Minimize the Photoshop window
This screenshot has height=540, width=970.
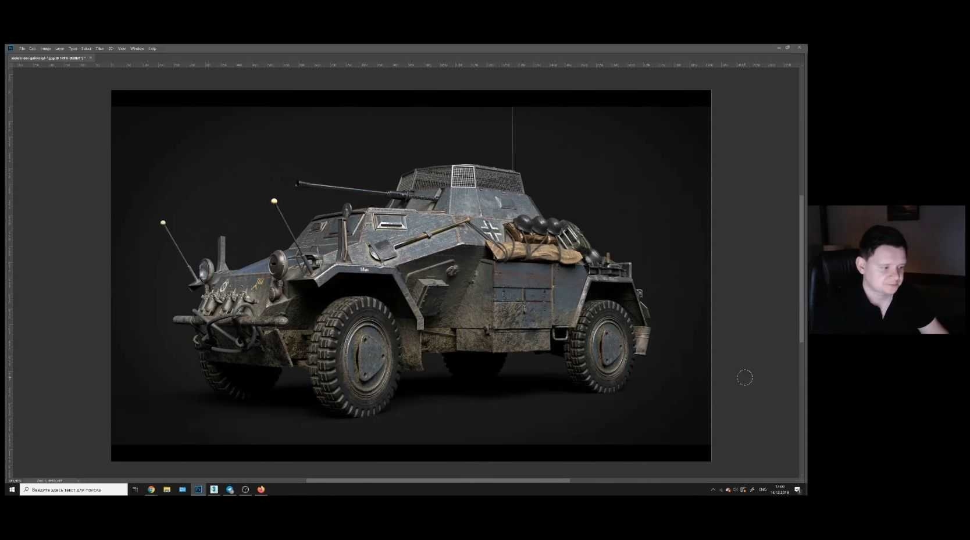point(779,48)
